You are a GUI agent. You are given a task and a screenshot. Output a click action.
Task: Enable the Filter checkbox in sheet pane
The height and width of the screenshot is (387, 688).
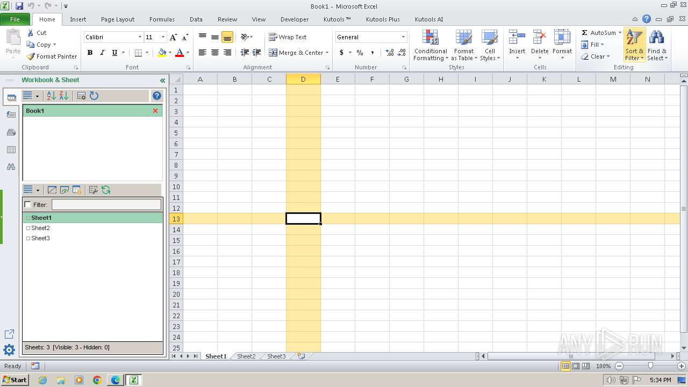pos(28,205)
